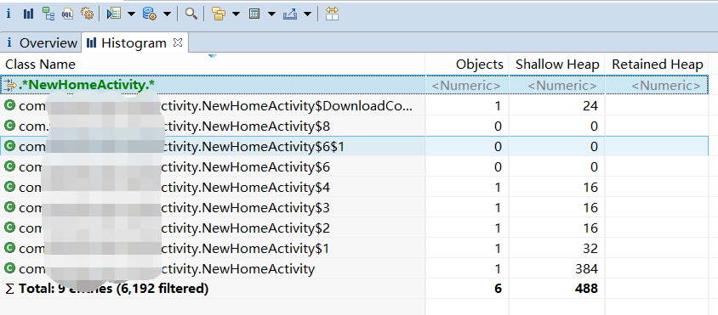Expand the reports dropdown arrow
718x315 pixels.
click(x=131, y=14)
